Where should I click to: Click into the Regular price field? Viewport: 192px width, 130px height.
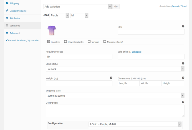click(79, 57)
